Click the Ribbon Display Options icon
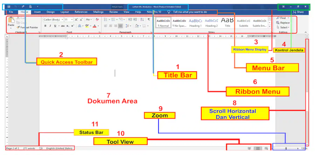Viewport: 315px width, 155px height. 283,7
